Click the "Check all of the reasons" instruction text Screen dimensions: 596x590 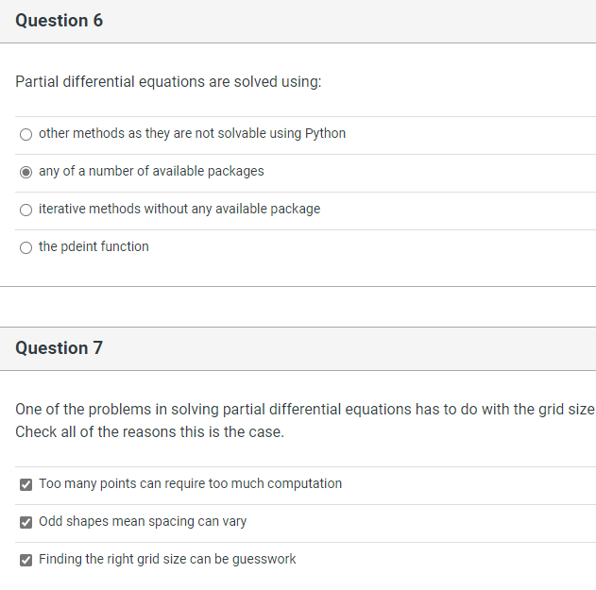(149, 432)
